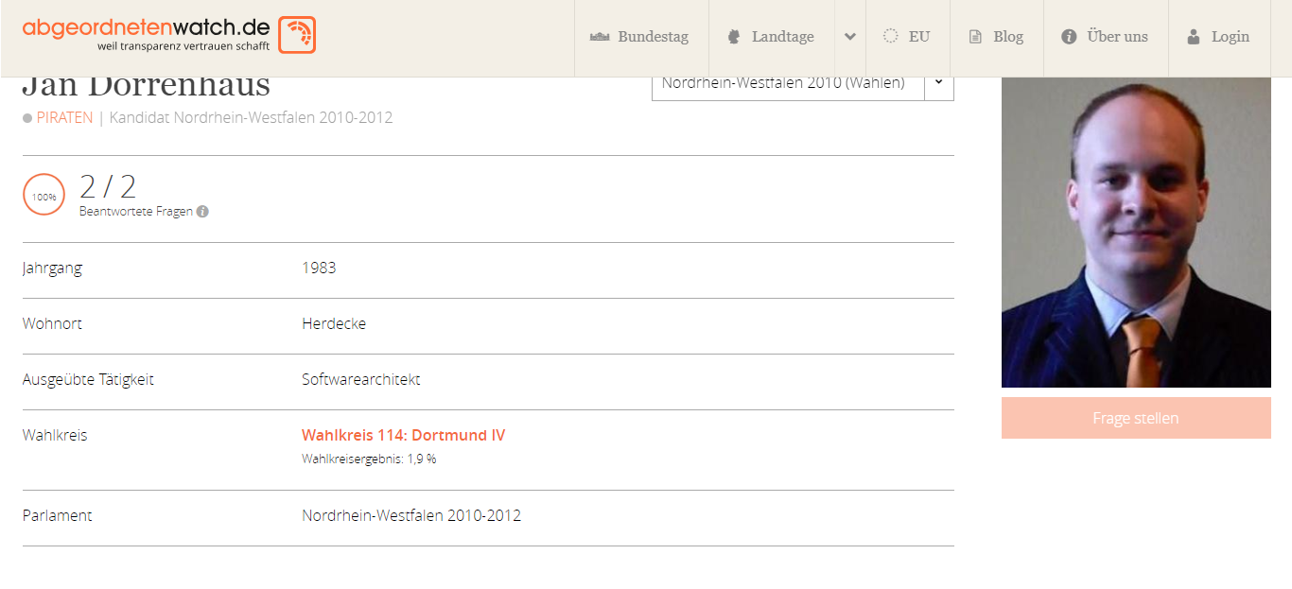The width and height of the screenshot is (1292, 589).
Task: Click the Landtage map icon
Action: (x=733, y=37)
